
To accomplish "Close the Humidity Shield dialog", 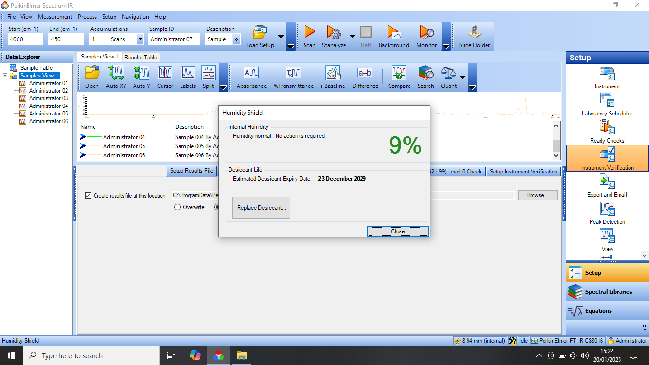I will (398, 231).
